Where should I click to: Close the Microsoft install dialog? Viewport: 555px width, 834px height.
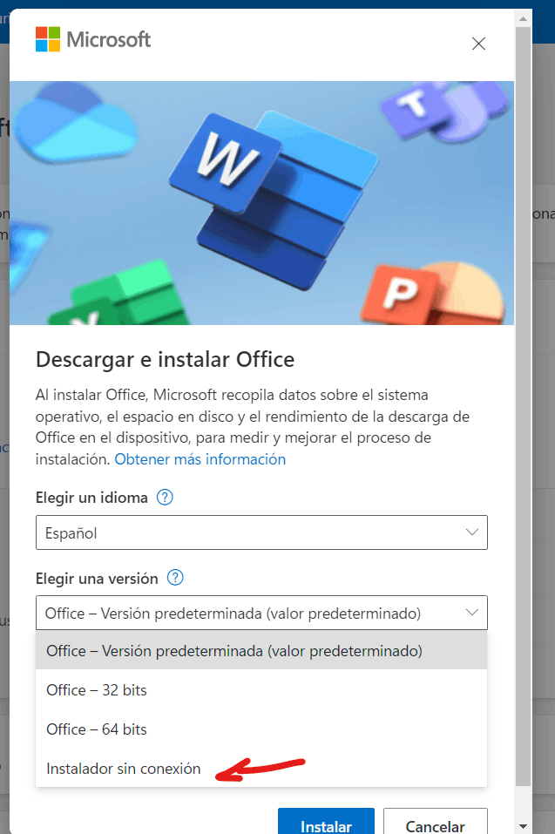(x=478, y=44)
